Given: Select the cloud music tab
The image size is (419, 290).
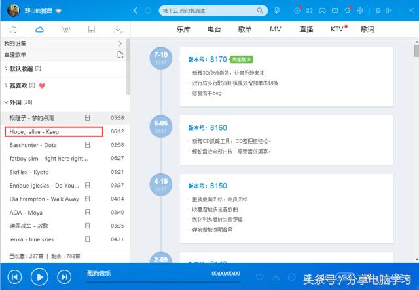Looking at the screenshot, I should (x=39, y=30).
